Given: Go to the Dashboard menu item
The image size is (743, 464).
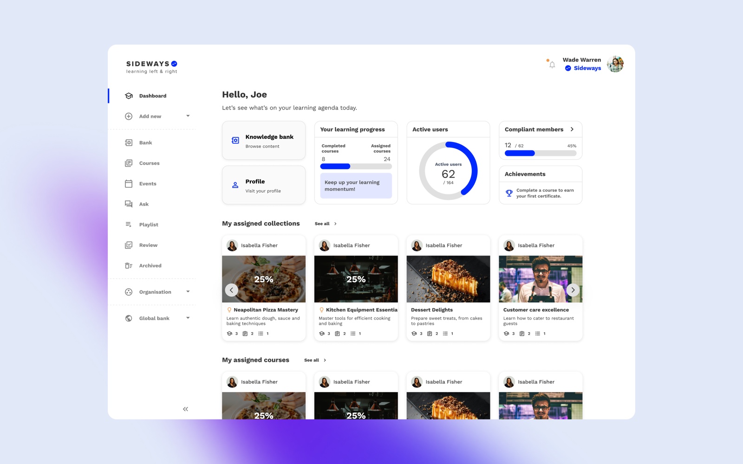Looking at the screenshot, I should (152, 96).
